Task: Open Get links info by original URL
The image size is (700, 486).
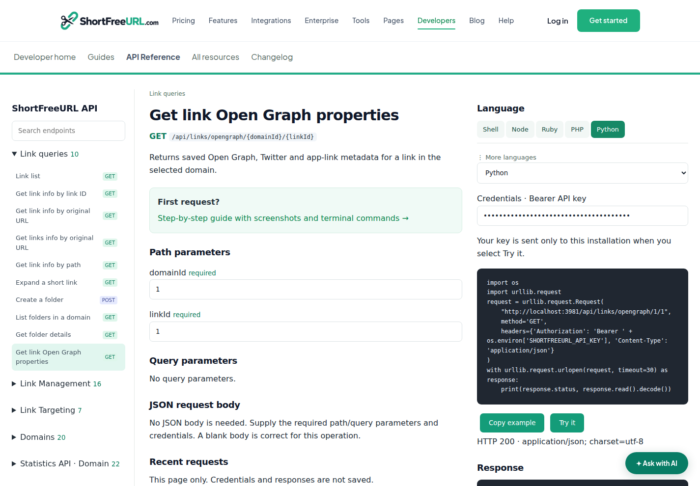Action: 68,243
